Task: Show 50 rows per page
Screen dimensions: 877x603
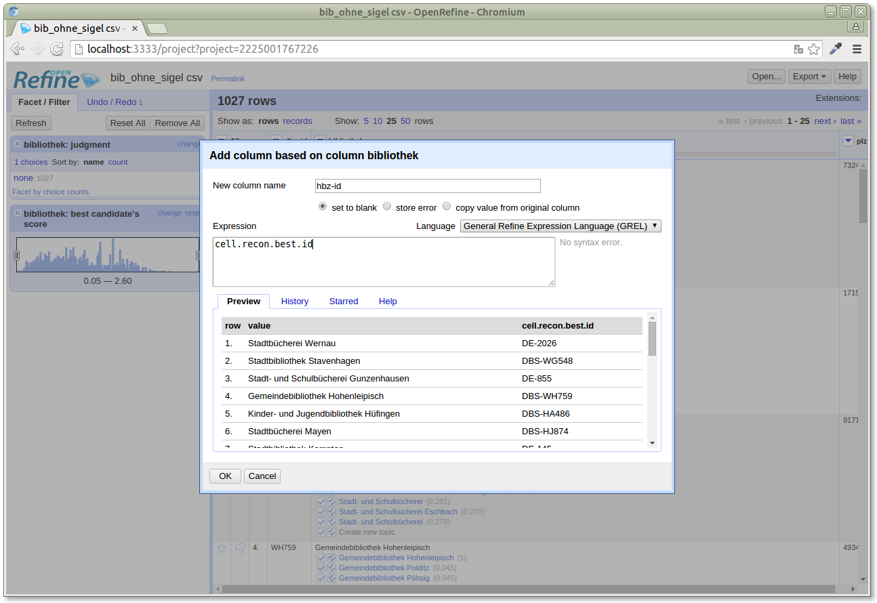Action: click(405, 121)
